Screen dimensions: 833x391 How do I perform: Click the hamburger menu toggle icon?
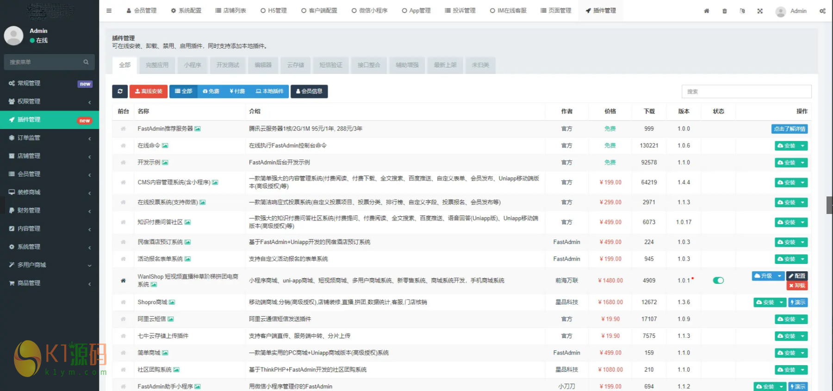point(109,11)
